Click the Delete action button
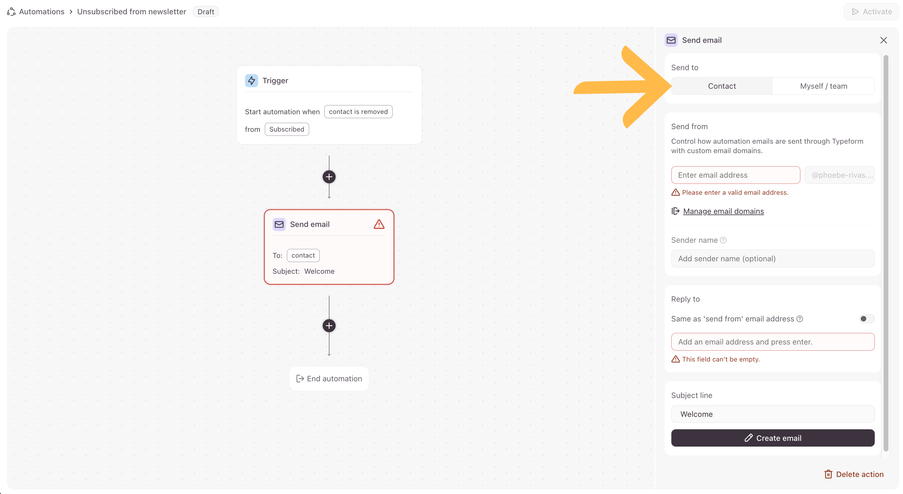Screen dimensions: 903x494 (854, 474)
